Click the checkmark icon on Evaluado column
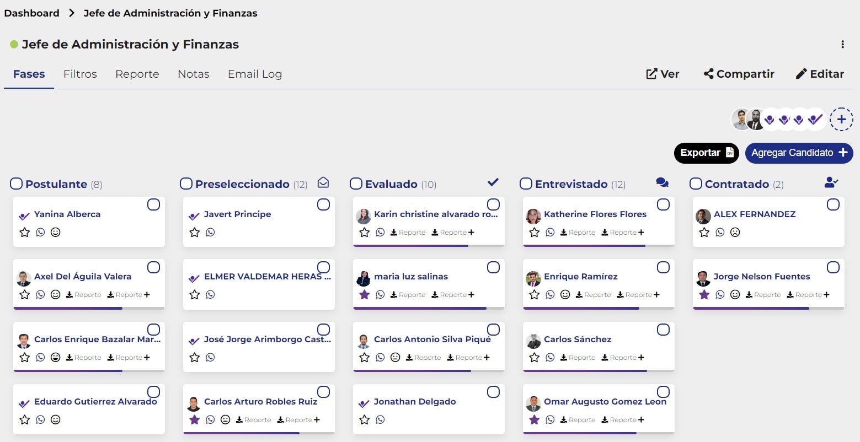This screenshot has height=442, width=860. point(493,182)
